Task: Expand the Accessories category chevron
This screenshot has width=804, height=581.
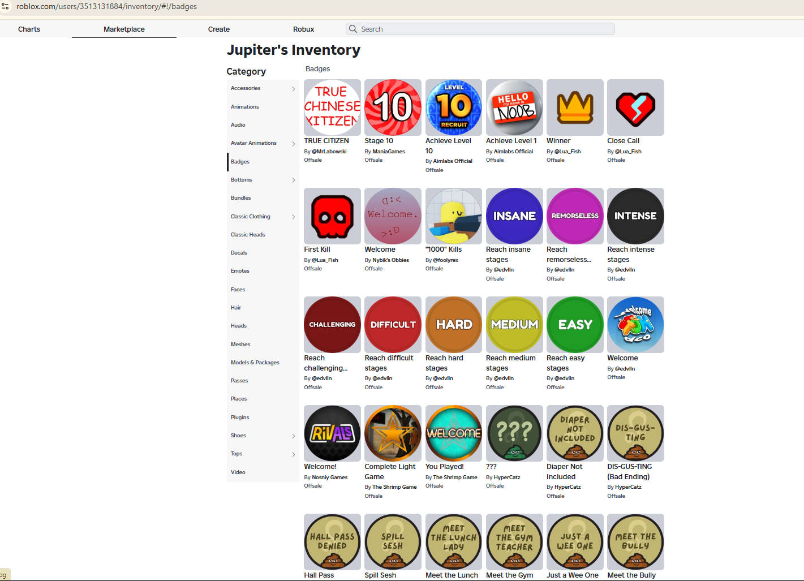Action: coord(293,89)
